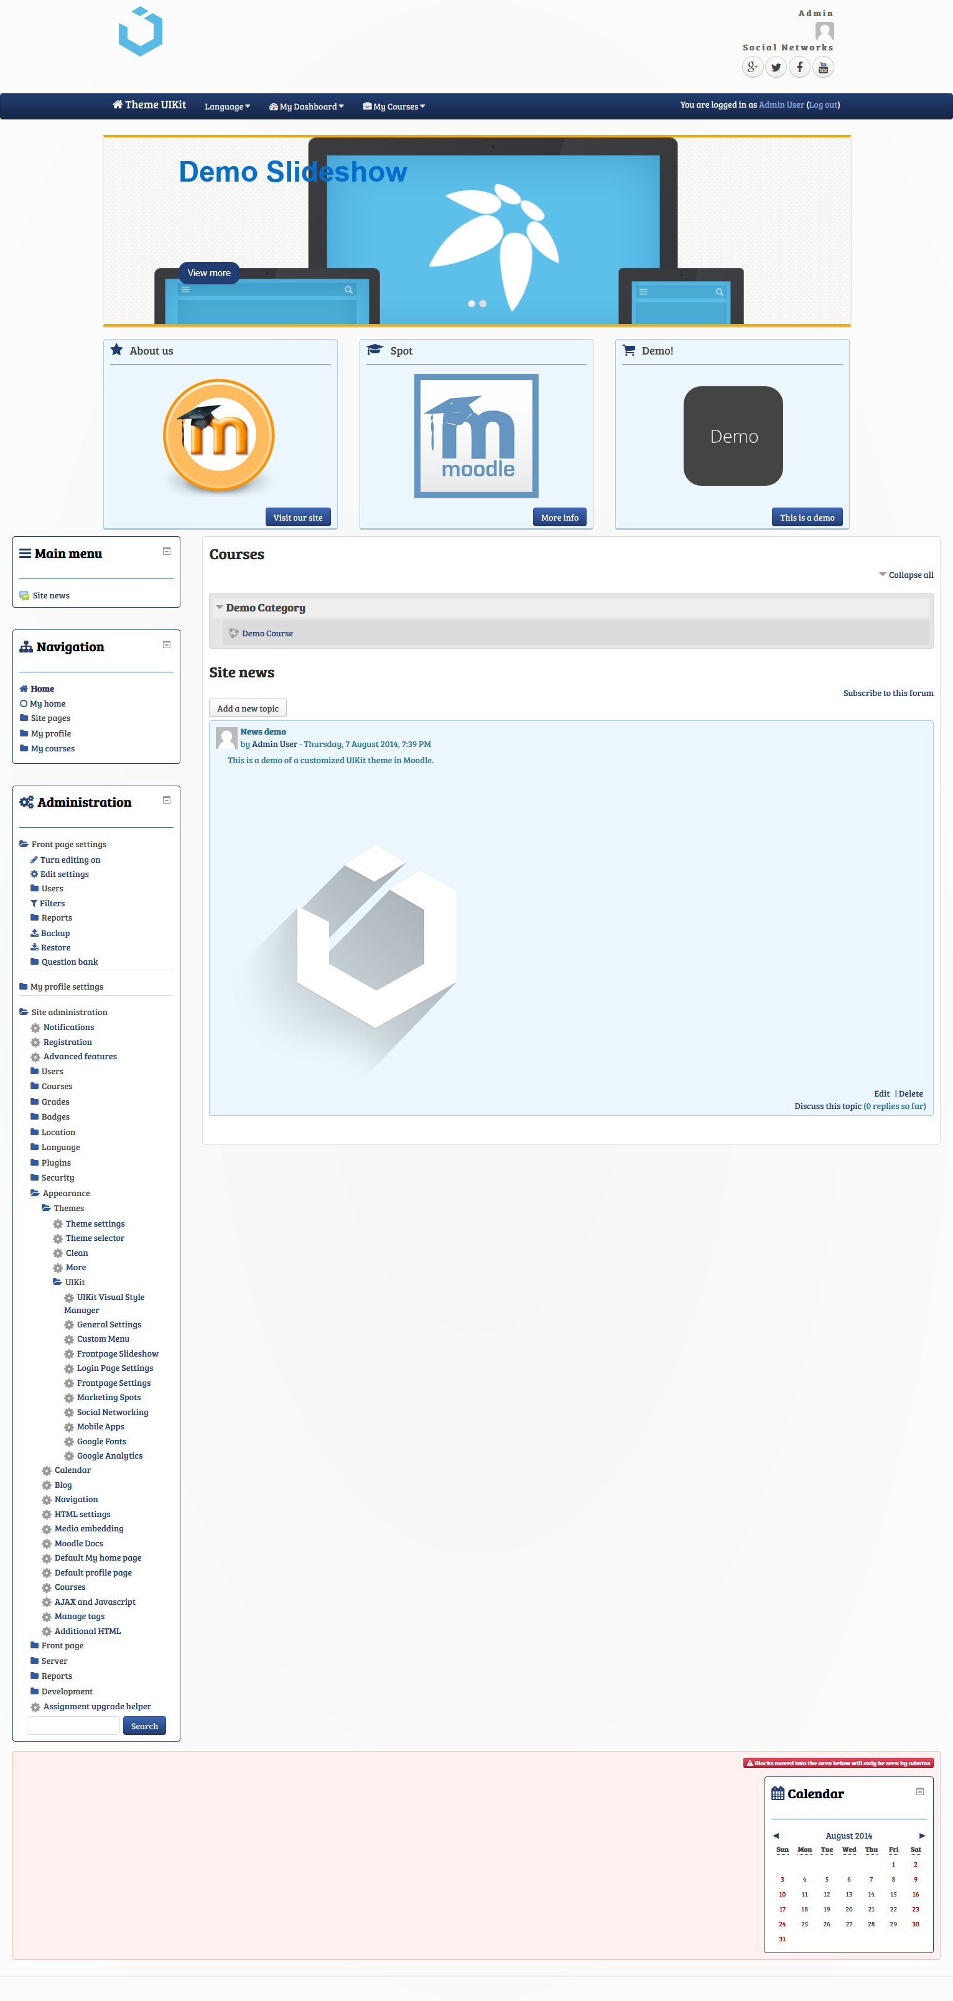
Task: Open the Twitter social icon
Action: 776,67
